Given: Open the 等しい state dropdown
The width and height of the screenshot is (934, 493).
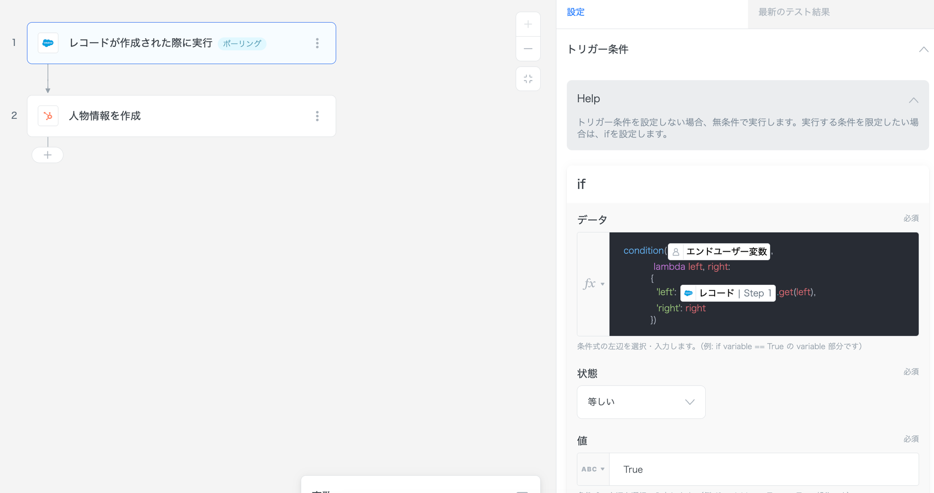Looking at the screenshot, I should [x=641, y=402].
